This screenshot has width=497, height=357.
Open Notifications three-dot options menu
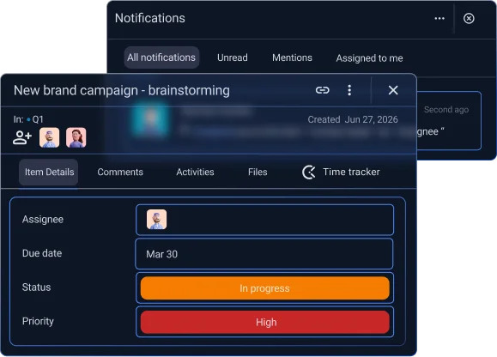pos(439,18)
